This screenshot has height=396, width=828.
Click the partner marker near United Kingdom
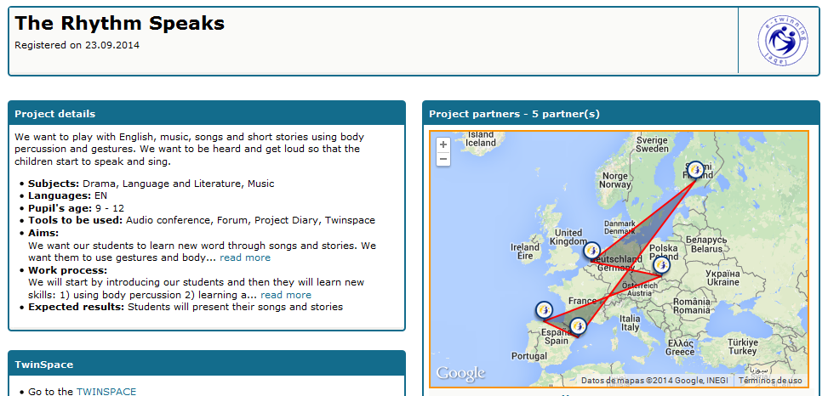pyautogui.click(x=592, y=251)
